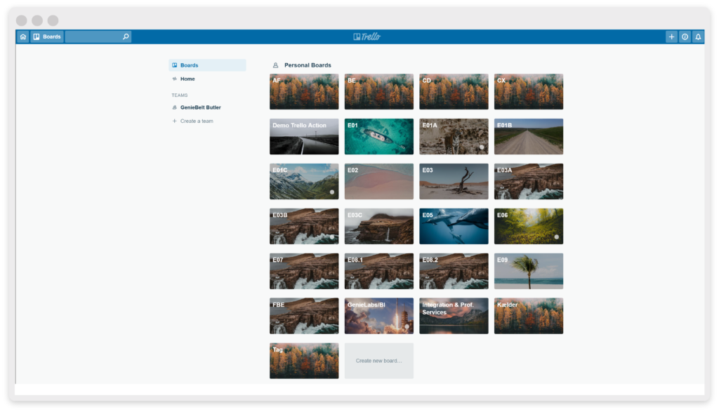Viewport: 719px width, 412px height.
Task: Open notifications via the bell icon
Action: [698, 36]
